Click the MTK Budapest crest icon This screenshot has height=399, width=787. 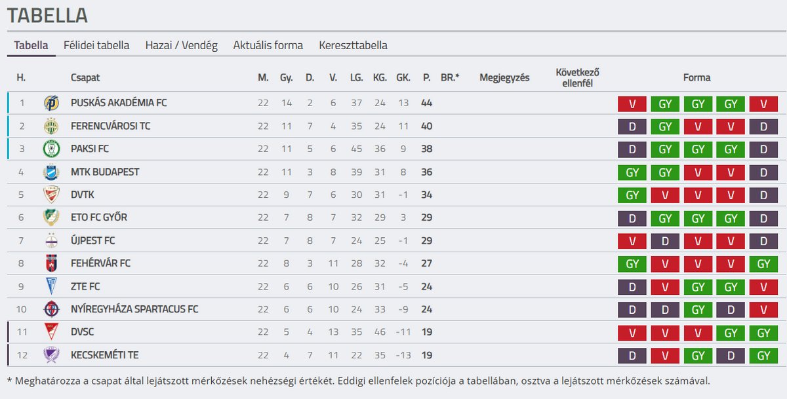pyautogui.click(x=51, y=172)
